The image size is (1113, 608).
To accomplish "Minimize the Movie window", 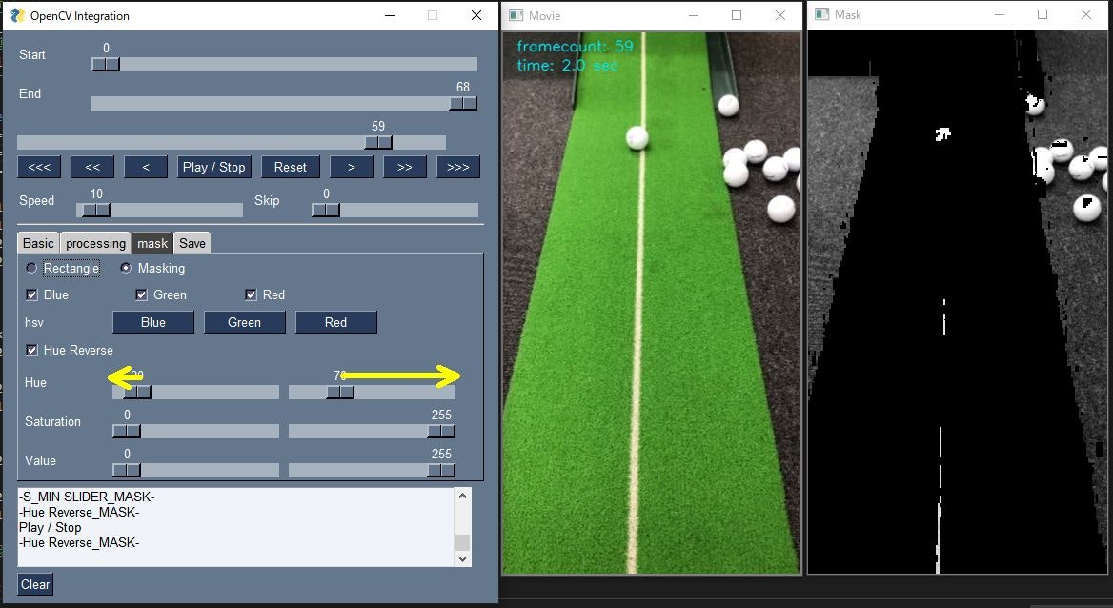I will [x=694, y=15].
